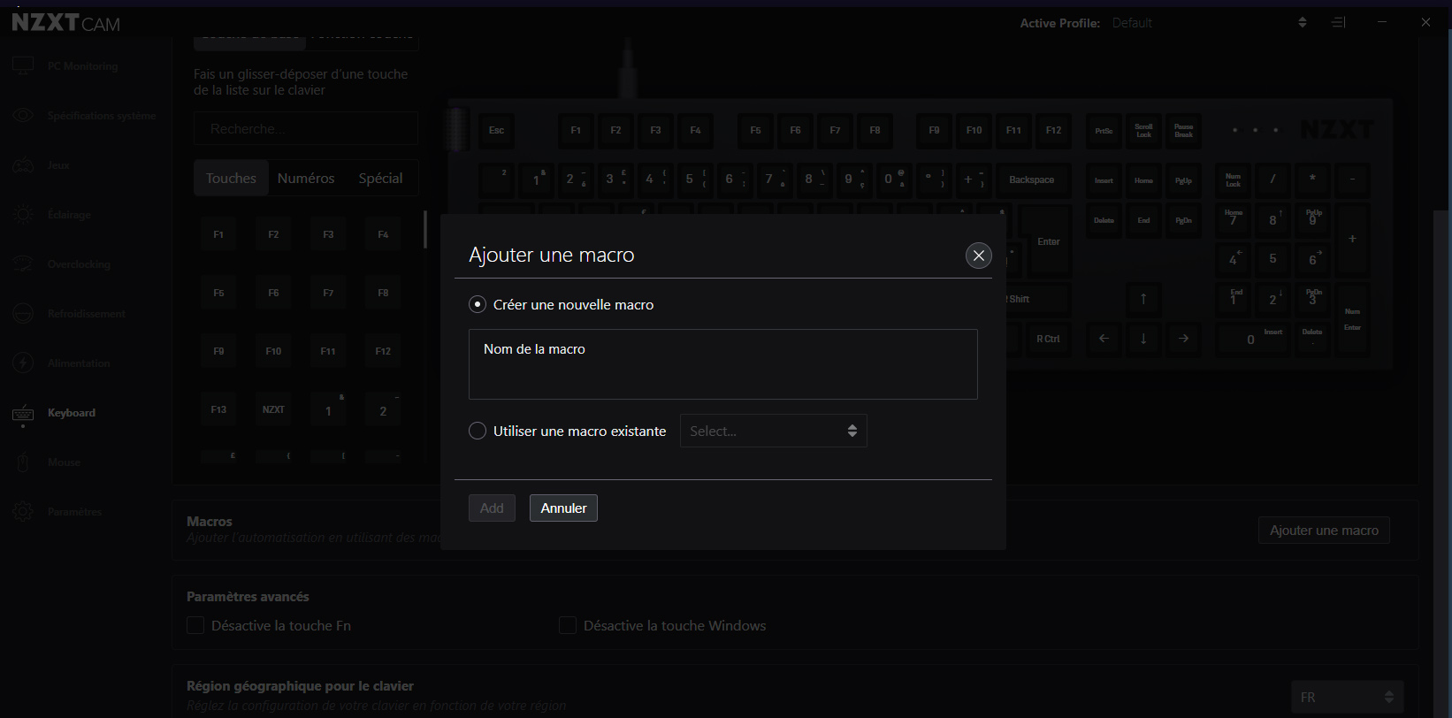The image size is (1452, 718).
Task: Open Refroidissement cooling section
Action: [x=69, y=314]
